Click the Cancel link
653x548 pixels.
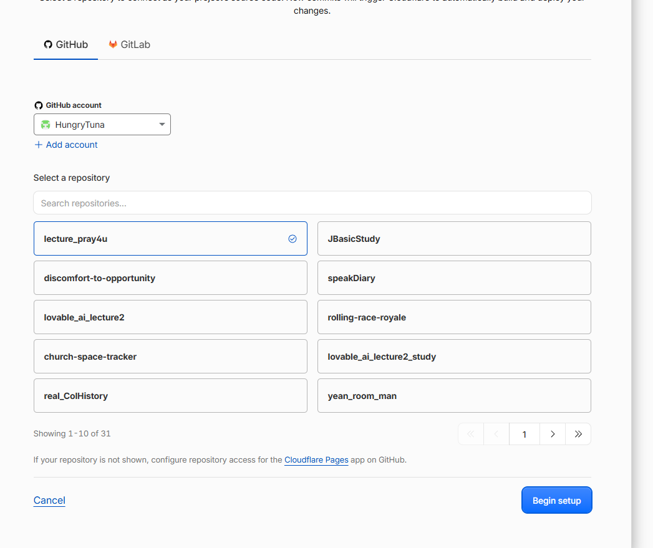pos(49,500)
